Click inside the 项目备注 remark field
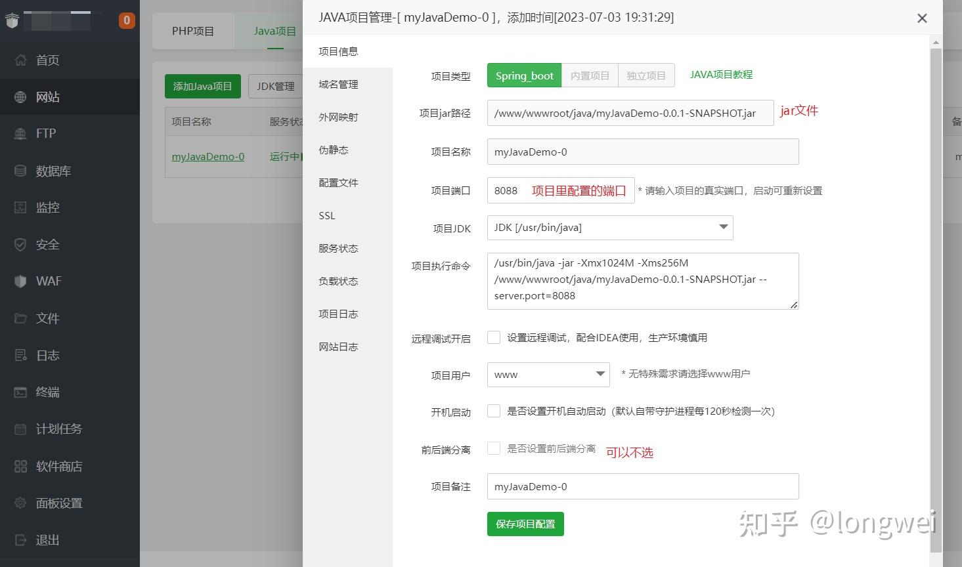 point(642,486)
